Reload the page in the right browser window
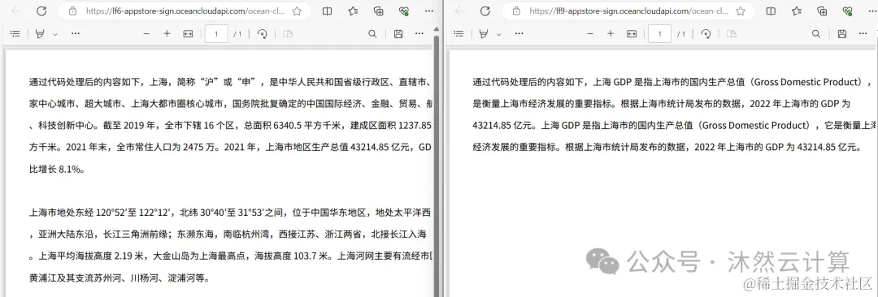 tap(485, 11)
